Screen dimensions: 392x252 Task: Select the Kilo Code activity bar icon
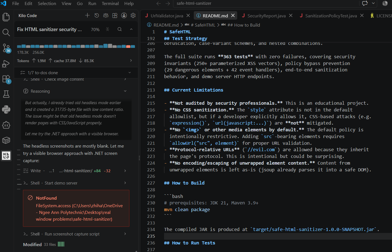6,155
